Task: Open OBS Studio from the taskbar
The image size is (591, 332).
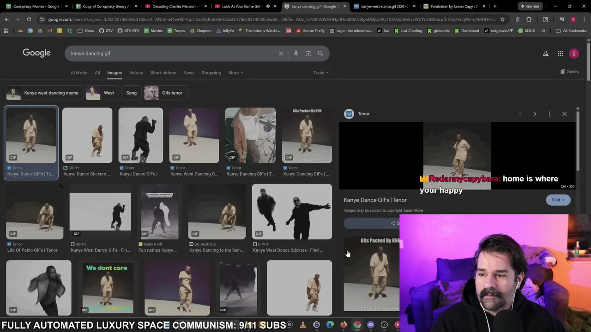Action: click(384, 325)
